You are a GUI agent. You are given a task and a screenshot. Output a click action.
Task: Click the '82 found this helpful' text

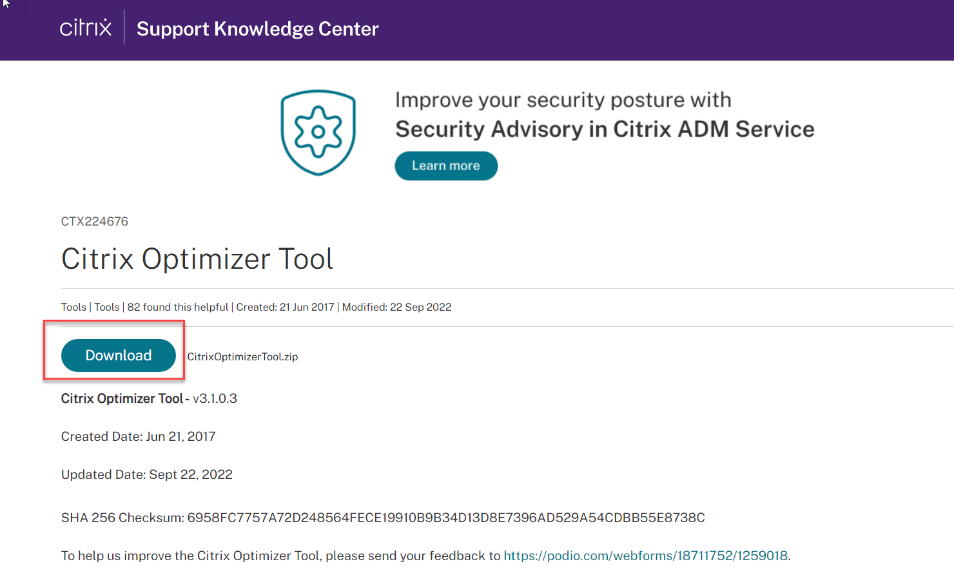point(178,307)
